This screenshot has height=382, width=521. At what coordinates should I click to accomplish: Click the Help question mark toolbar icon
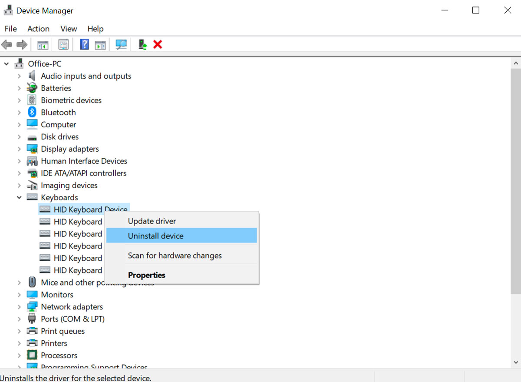[x=85, y=44]
